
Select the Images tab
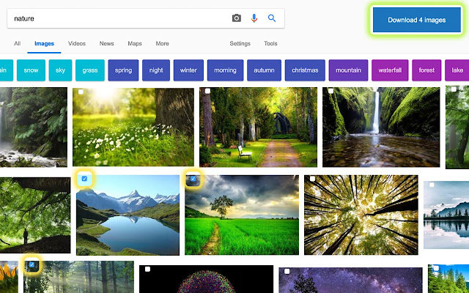tap(44, 43)
